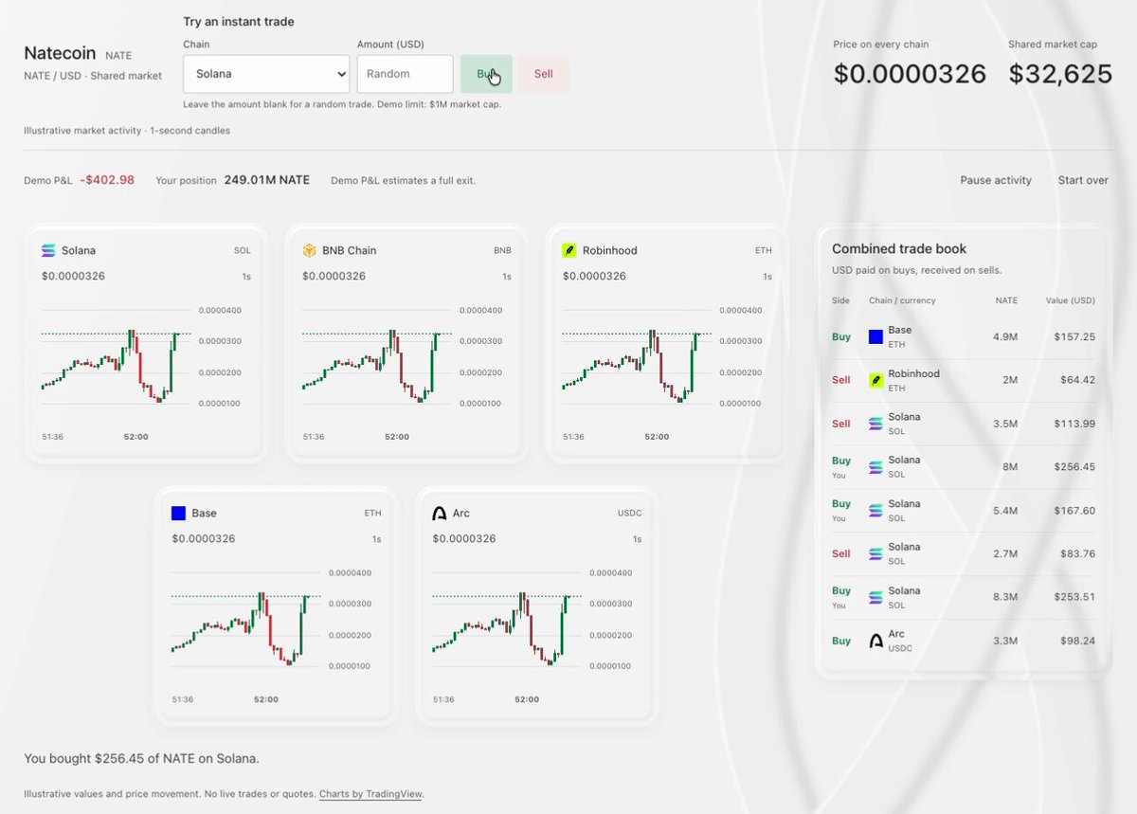This screenshot has height=814, width=1137.
Task: Click the position value 249.01M NATE
Action: [x=267, y=180]
